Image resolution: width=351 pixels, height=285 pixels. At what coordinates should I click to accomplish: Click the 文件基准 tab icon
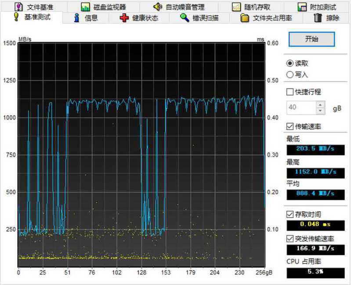pyautogui.click(x=18, y=7)
